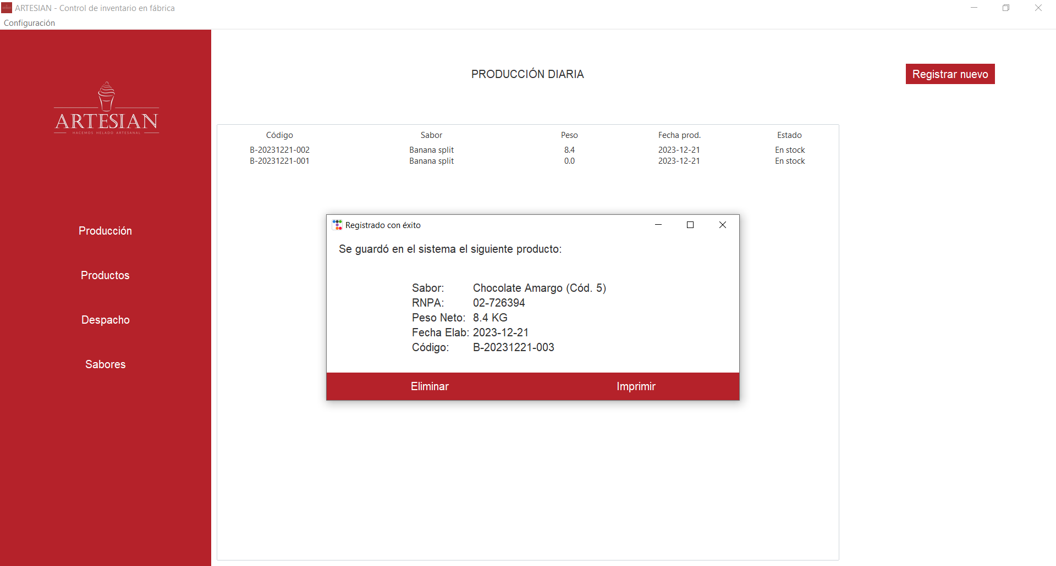Select row with code B-20231221-001
Screen dimensions: 1056x566
(279, 161)
